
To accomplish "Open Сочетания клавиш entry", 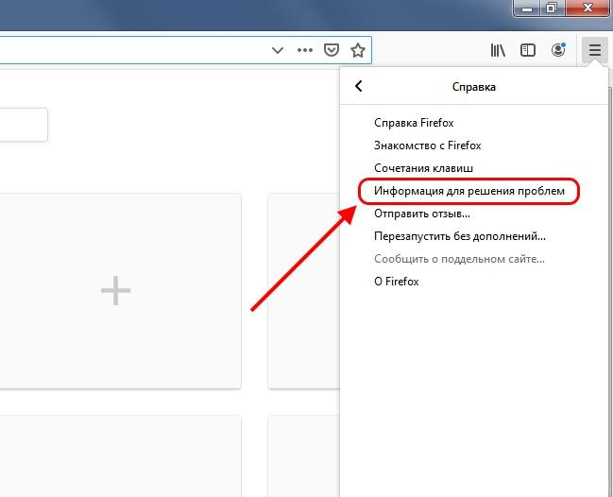I will pyautogui.click(x=474, y=168).
